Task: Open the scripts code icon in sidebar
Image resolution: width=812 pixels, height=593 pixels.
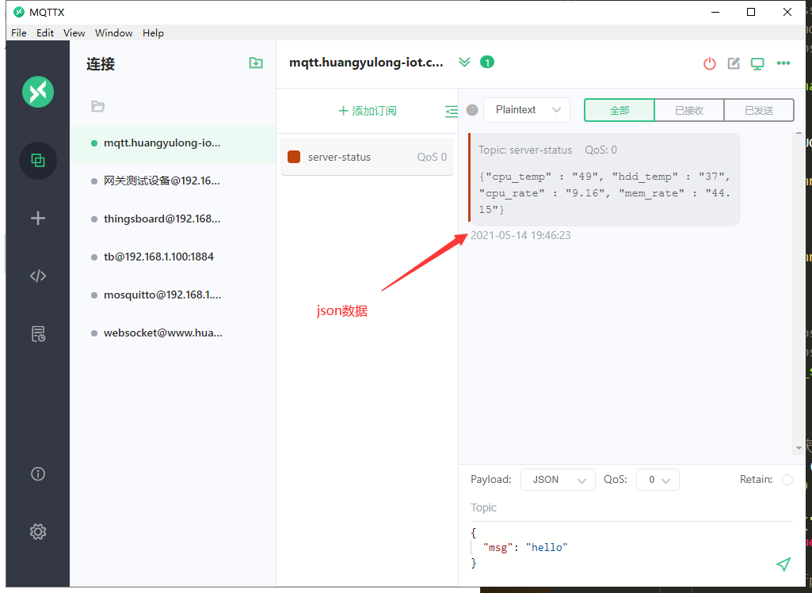Action: pyautogui.click(x=38, y=276)
